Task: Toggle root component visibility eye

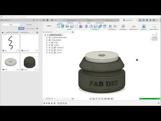Action: [x=48, y=35]
